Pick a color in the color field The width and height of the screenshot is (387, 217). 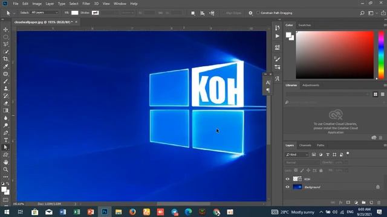[335, 55]
